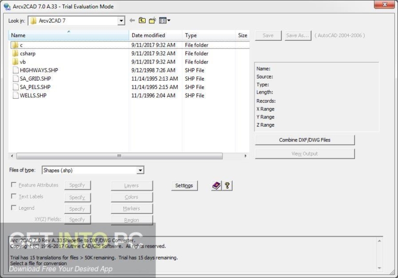Toggle the Text Labels checkbox

(13, 196)
